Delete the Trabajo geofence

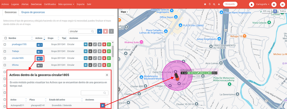click(104, 51)
